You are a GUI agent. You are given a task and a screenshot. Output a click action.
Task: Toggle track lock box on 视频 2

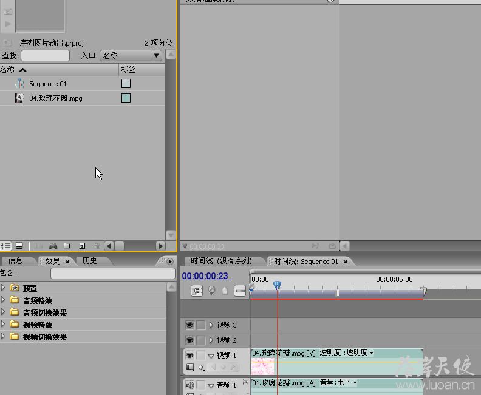200,340
